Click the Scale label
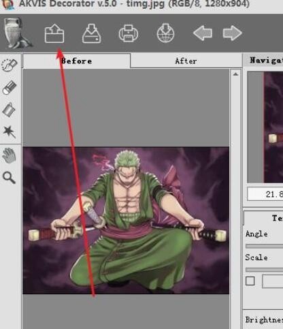The height and width of the screenshot is (329, 283). click(x=256, y=257)
